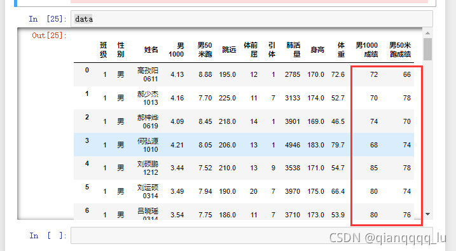
Task: Select the 男50米跑成绩 column header
Action: click(x=400, y=50)
